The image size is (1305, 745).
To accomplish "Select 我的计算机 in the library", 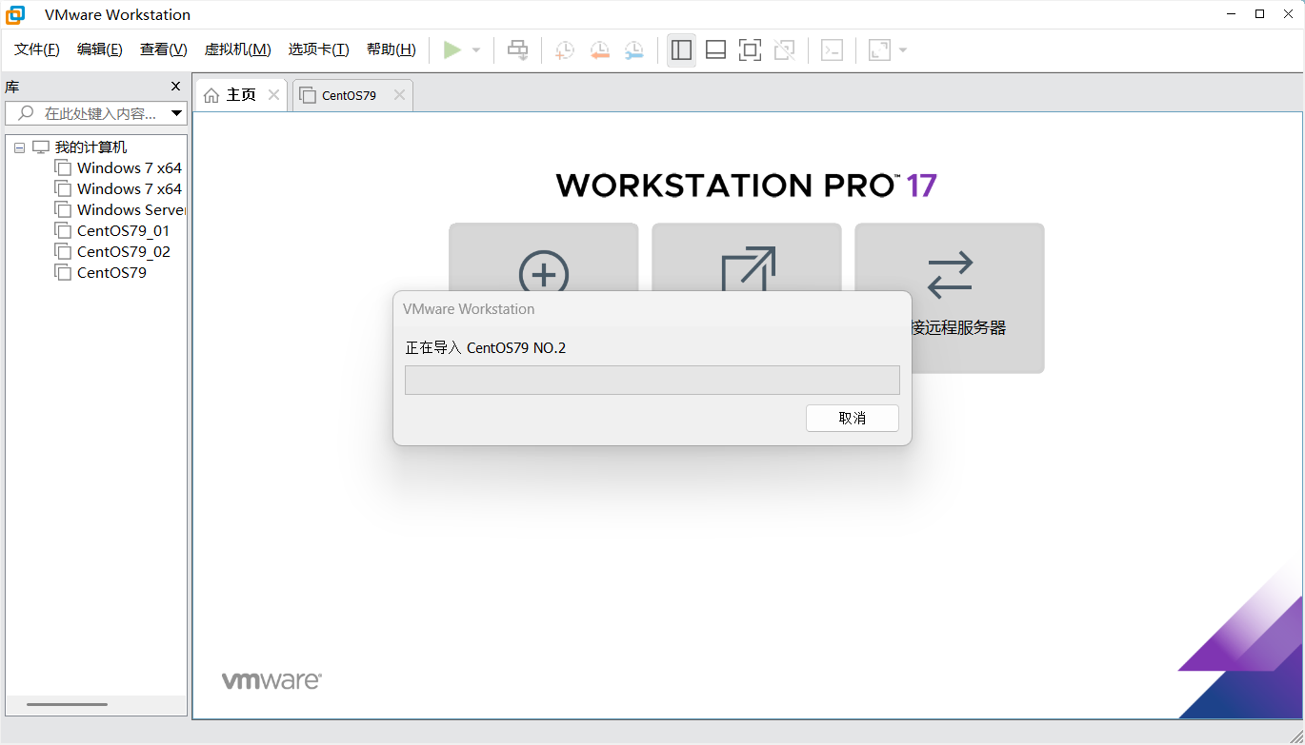I will click(90, 147).
